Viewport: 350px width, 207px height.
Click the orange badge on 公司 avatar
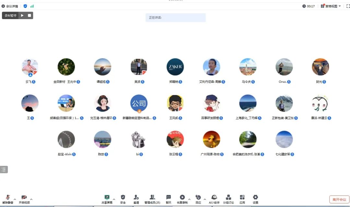click(139, 111)
